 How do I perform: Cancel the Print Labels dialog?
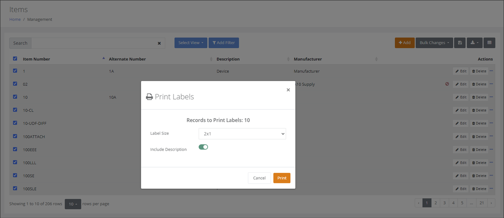pos(259,178)
